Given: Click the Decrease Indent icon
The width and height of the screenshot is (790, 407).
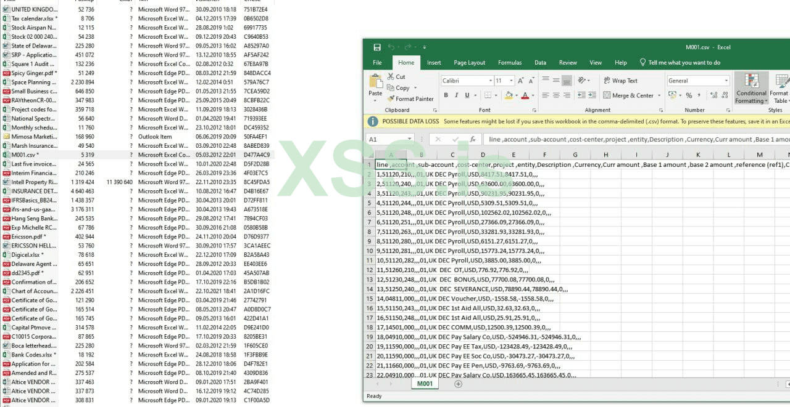Looking at the screenshot, I should (x=581, y=95).
